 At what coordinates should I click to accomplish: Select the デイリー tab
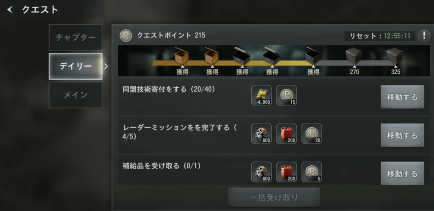click(75, 66)
